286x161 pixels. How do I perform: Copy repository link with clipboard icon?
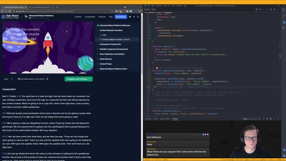tap(47, 79)
